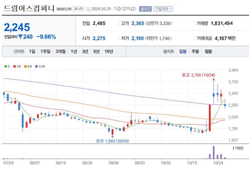Click the stock name 드림어스컴퍼니
This screenshot has height=172, width=249.
29,8
